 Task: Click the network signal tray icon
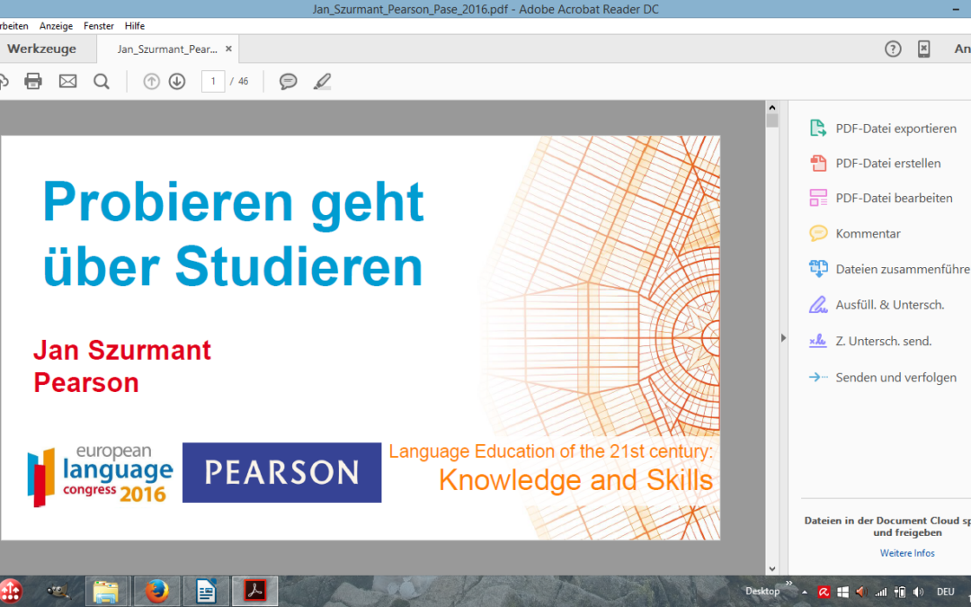point(880,592)
